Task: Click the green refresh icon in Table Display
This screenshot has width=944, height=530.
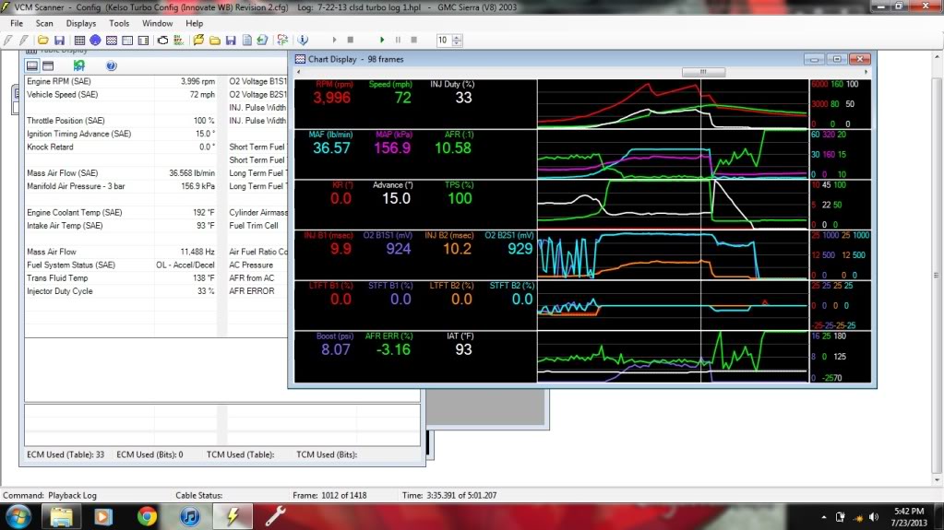Action: coord(78,65)
